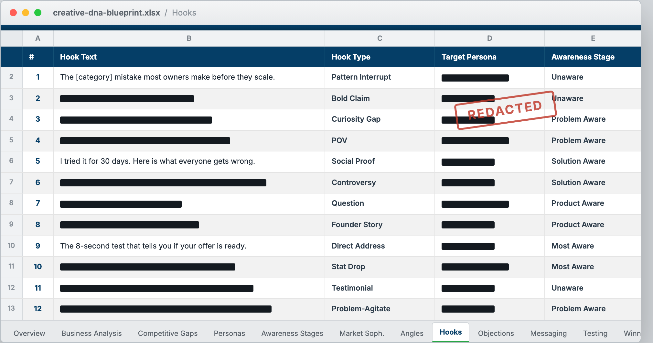Select row number 10 header
This screenshot has width=653, height=343.
(11, 246)
